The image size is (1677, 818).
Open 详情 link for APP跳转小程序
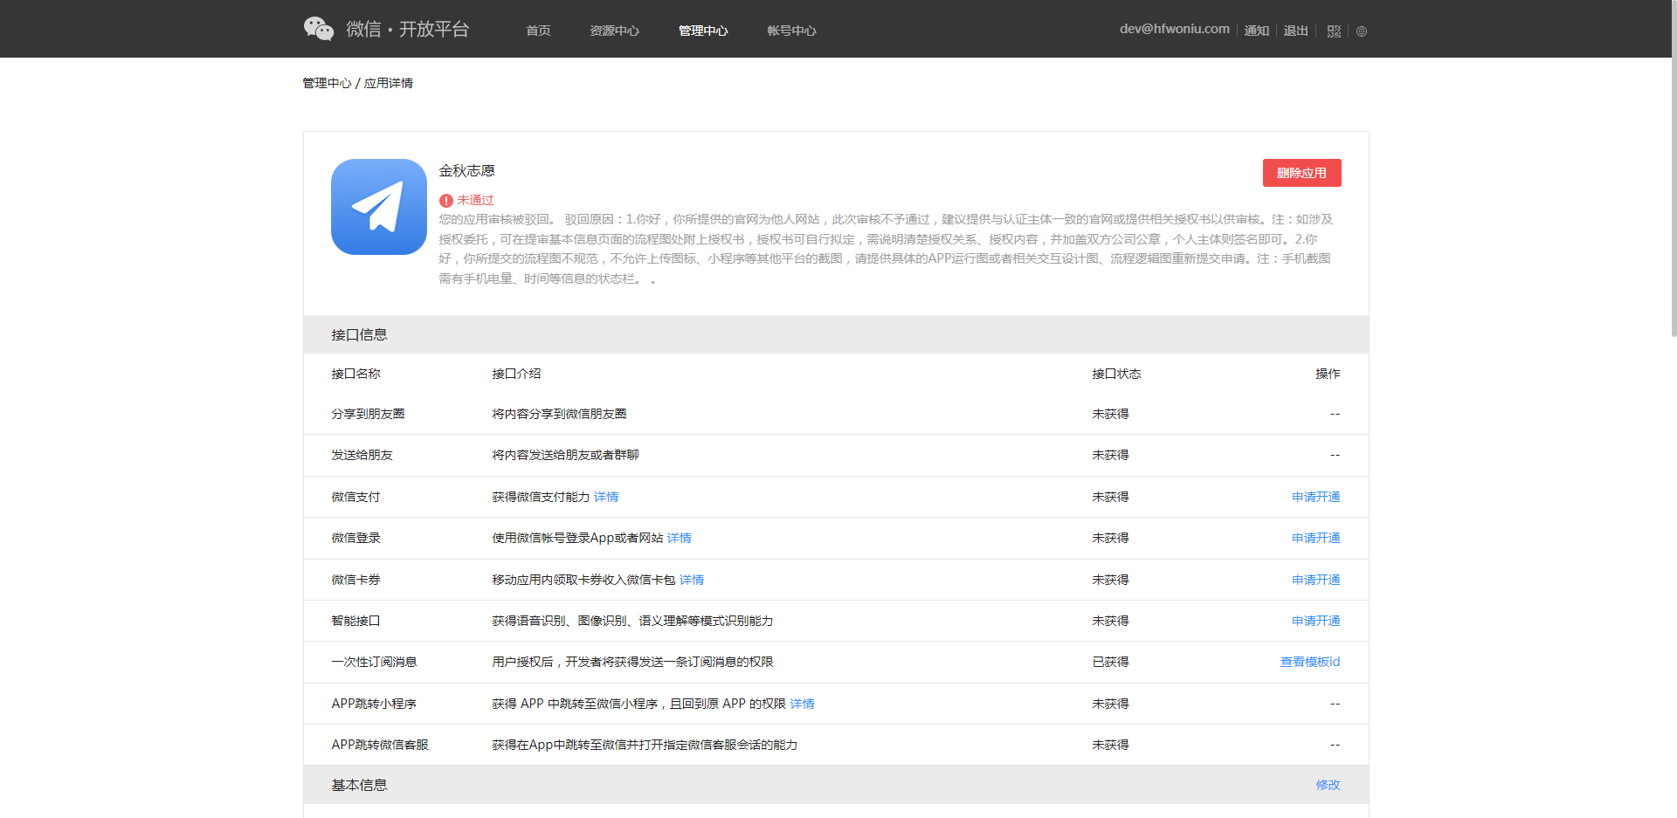(802, 704)
